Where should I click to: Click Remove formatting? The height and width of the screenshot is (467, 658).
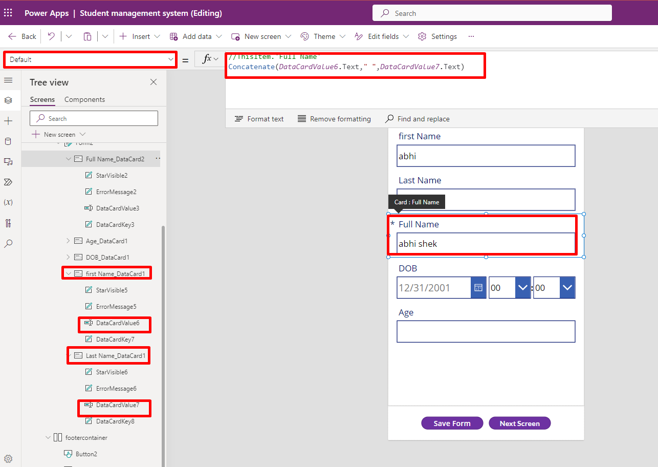point(334,119)
